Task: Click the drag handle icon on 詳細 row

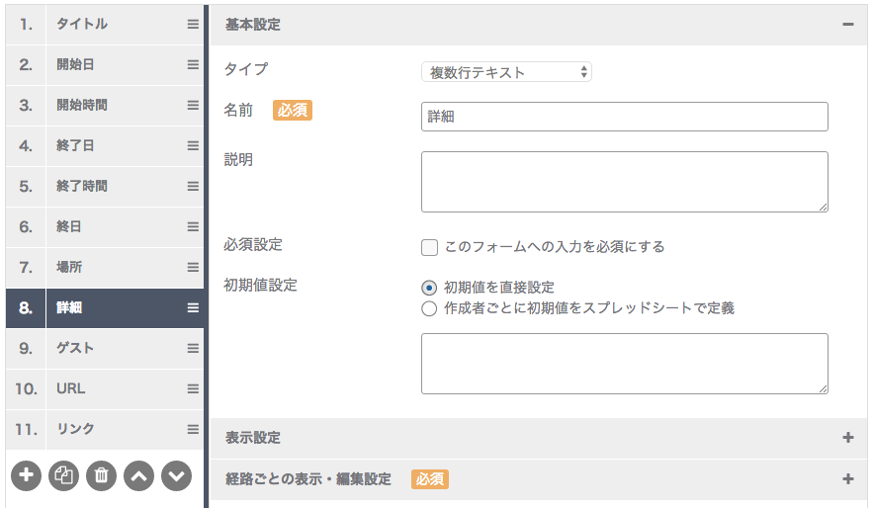Action: (193, 307)
